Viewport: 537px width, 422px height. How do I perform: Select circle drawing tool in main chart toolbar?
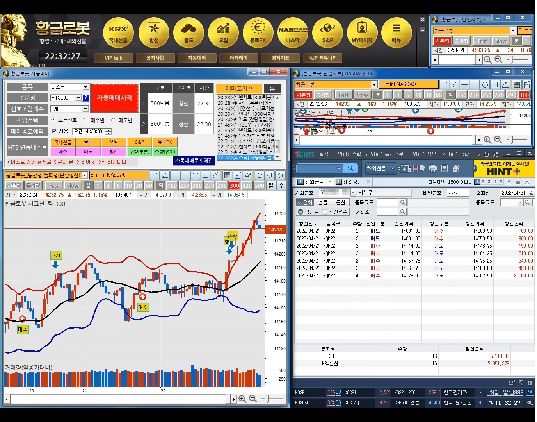[x=195, y=175]
